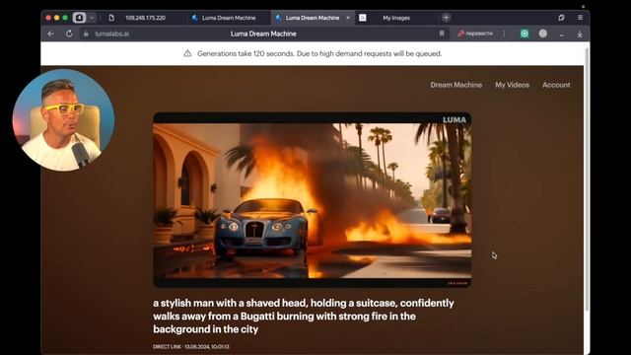Switch to the 109.248.175.220 tab
Screen dimensions: 631x355
click(x=145, y=18)
